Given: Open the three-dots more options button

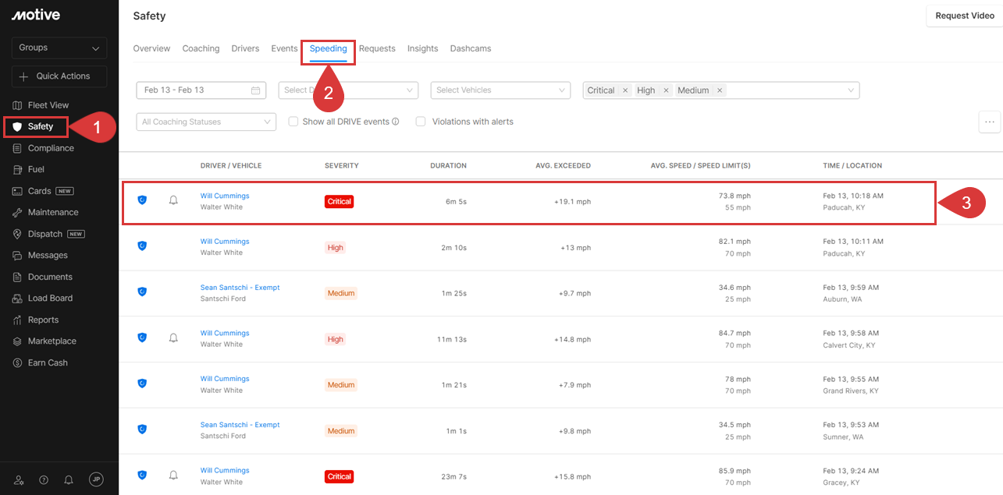Looking at the screenshot, I should tap(990, 122).
